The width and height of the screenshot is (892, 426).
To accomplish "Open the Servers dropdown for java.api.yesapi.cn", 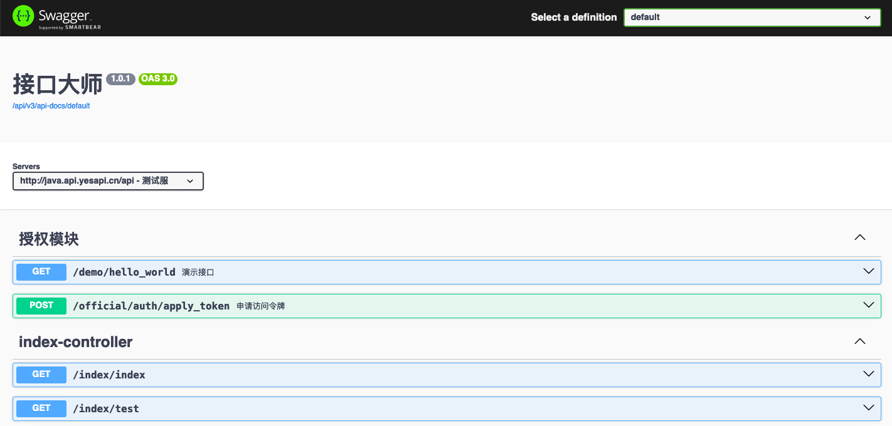I will 108,181.
